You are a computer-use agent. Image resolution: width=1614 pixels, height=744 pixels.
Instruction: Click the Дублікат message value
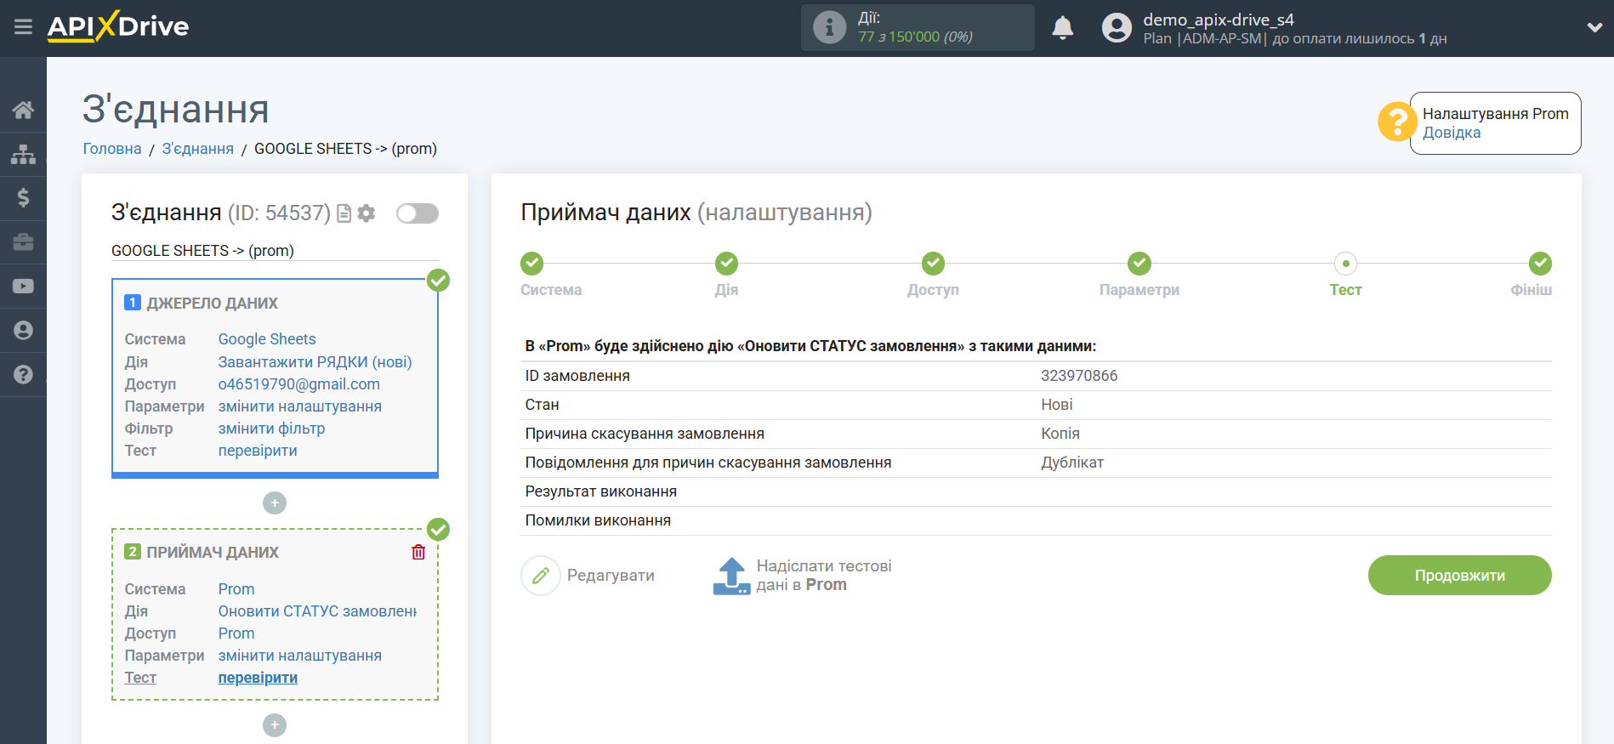(1072, 463)
